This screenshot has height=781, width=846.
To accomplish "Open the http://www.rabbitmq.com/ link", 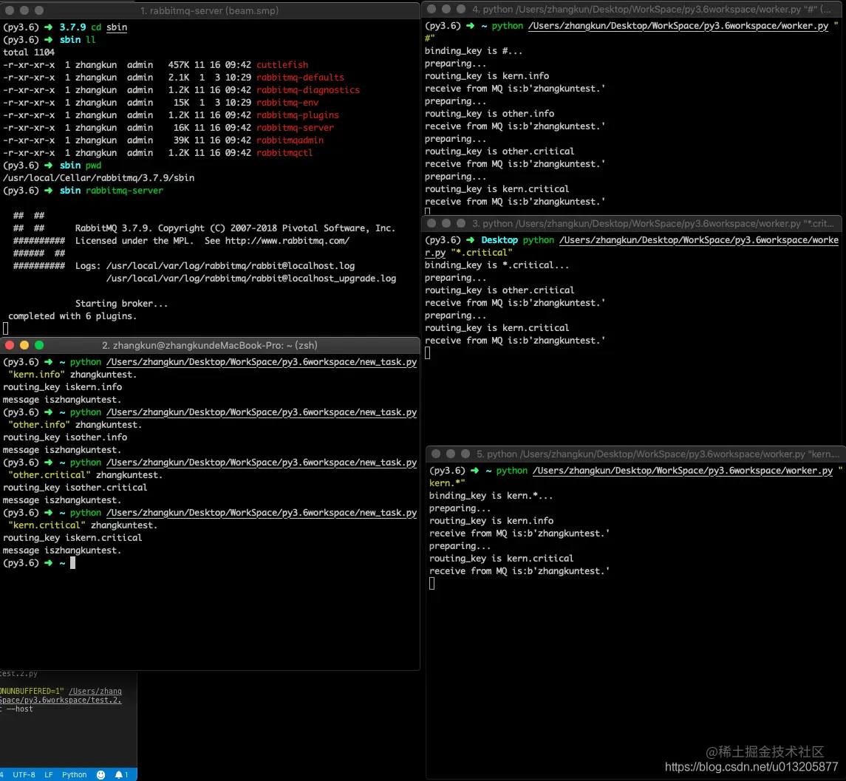I will 287,241.
